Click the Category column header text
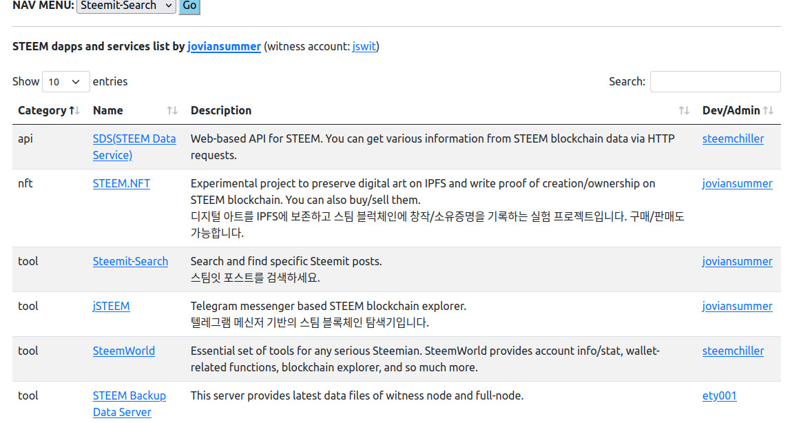 (42, 110)
